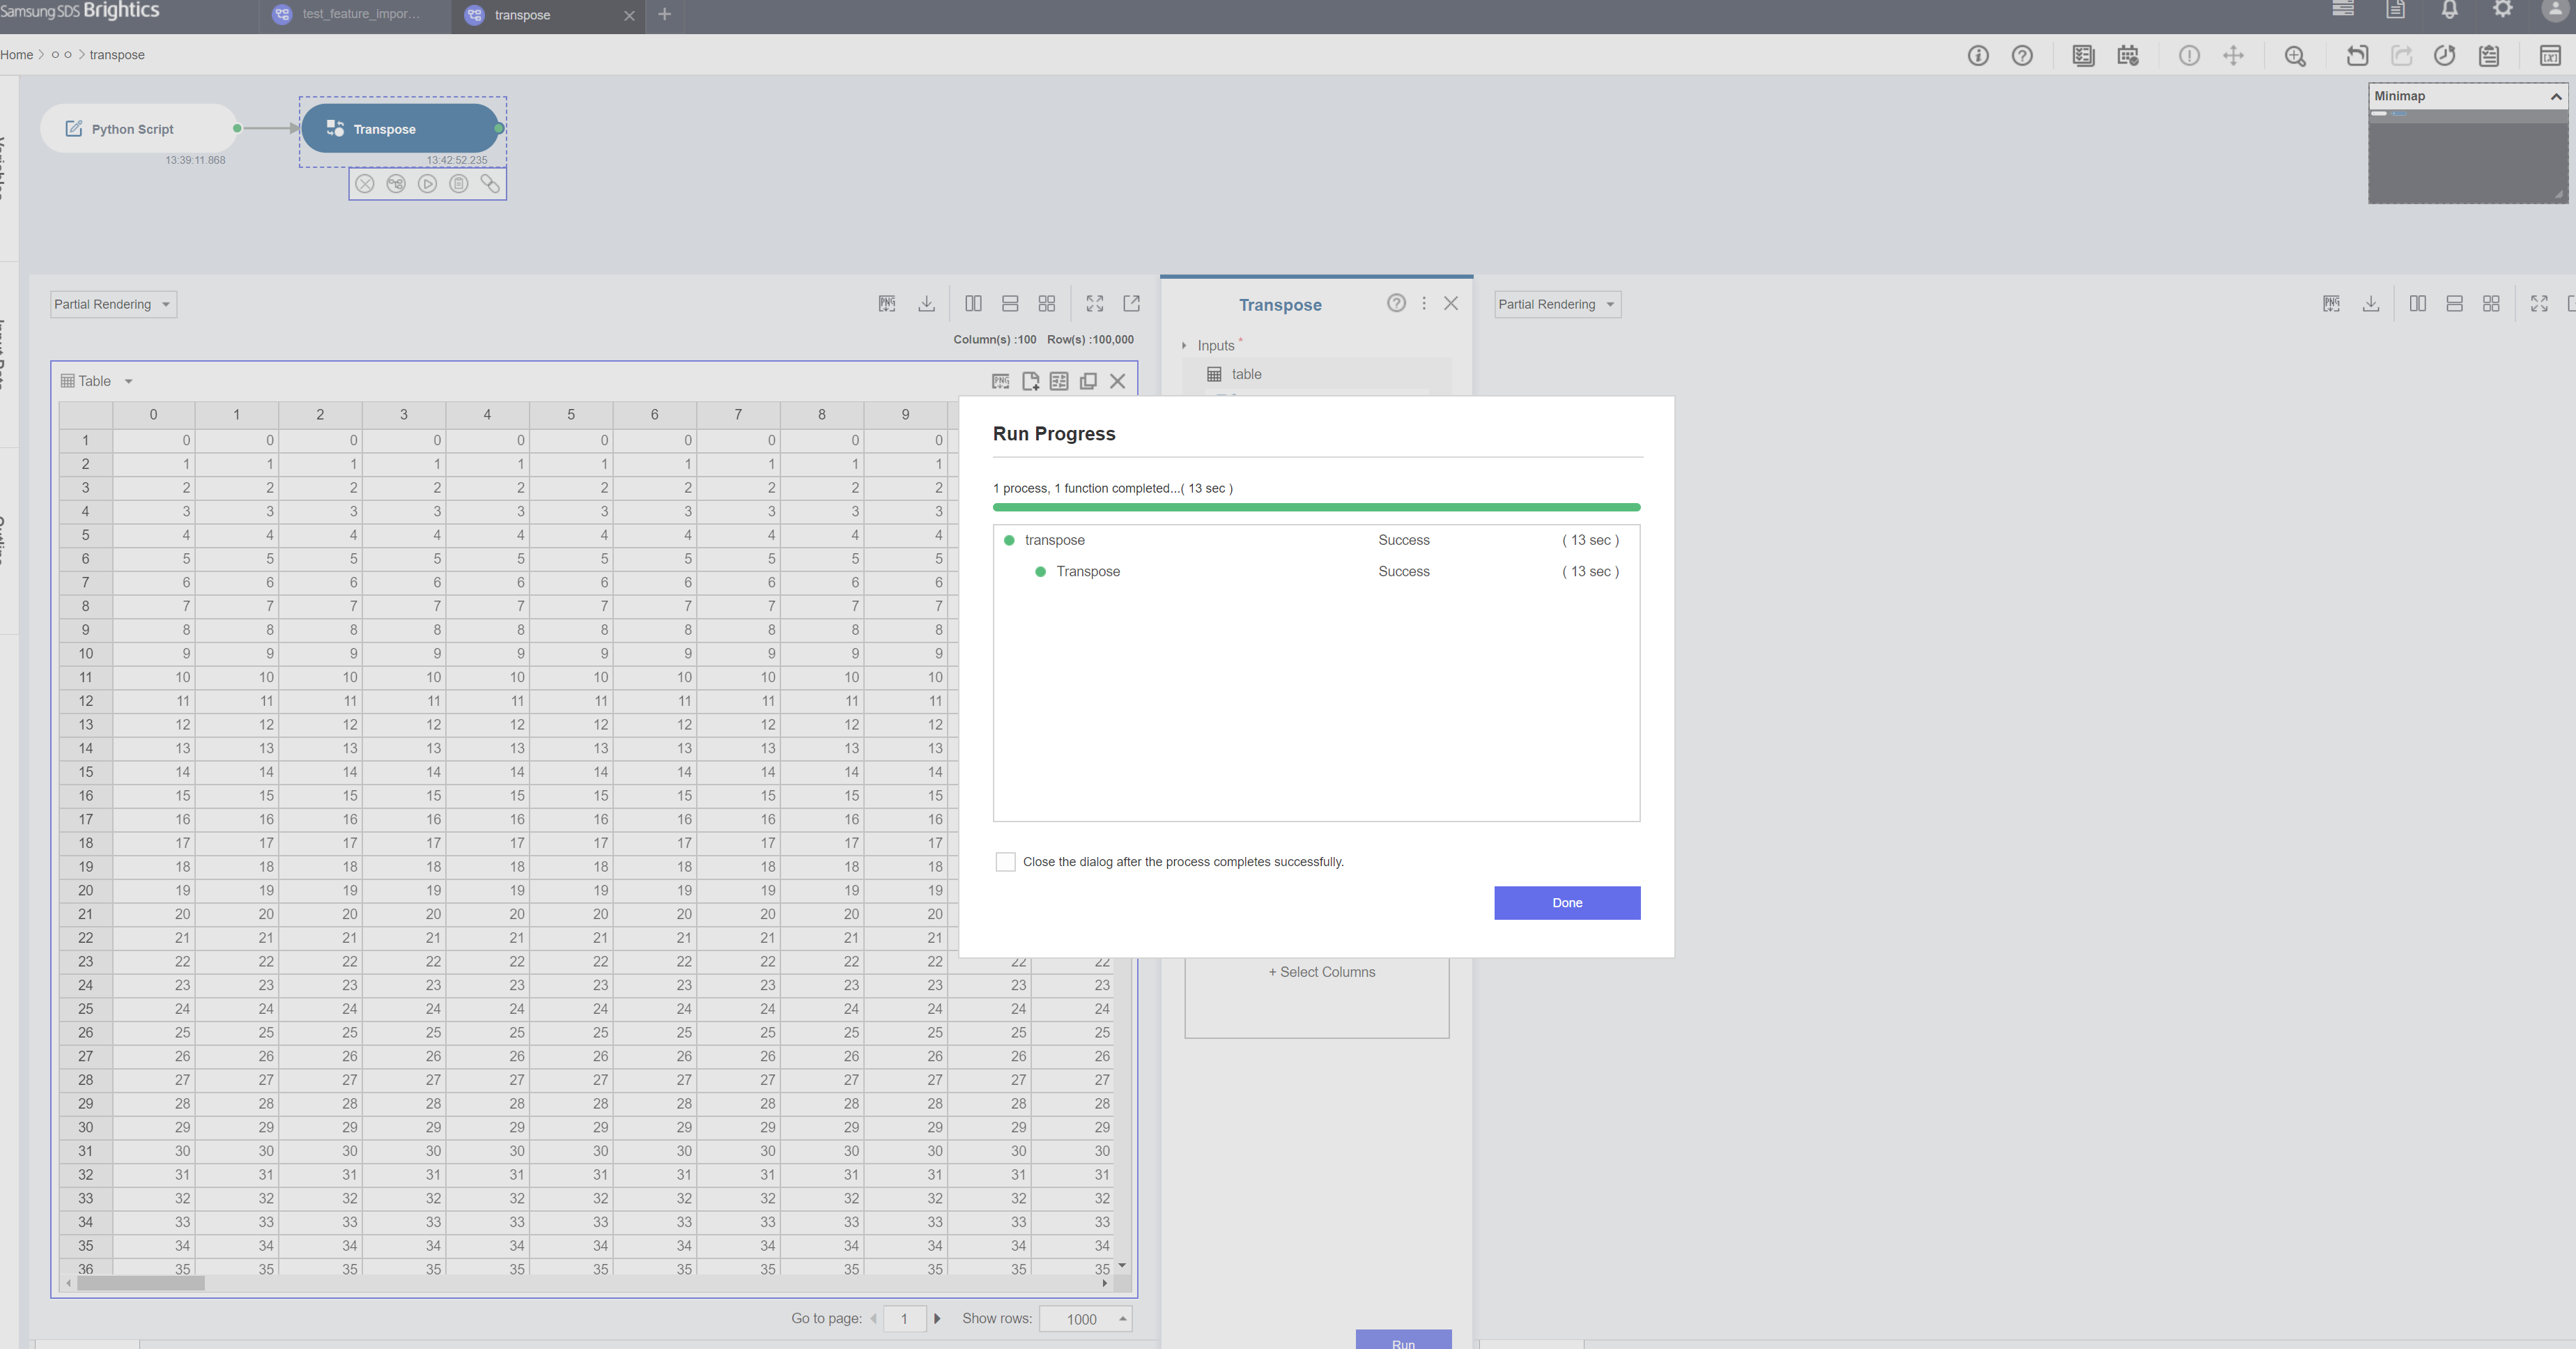2576x1349 pixels.
Task: Expand the table view to fullscreen
Action: click(x=1094, y=303)
